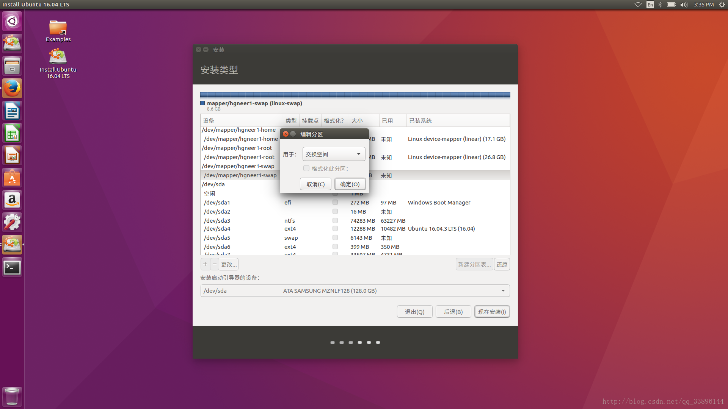
Task: Toggle format checkbox for /dev/sda4
Action: click(x=335, y=229)
